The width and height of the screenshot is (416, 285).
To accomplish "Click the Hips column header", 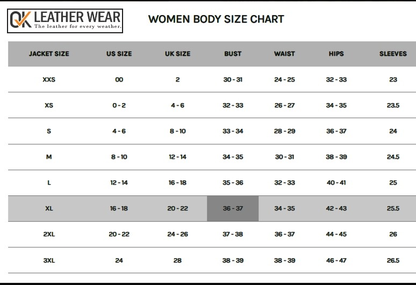I will point(336,54).
